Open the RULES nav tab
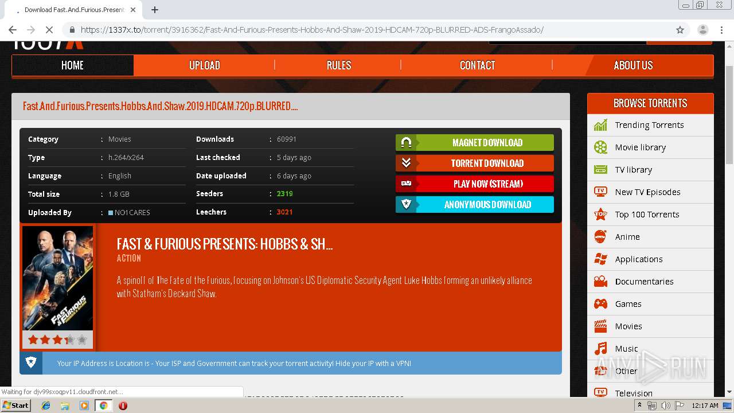This screenshot has height=413, width=734. coord(339,65)
